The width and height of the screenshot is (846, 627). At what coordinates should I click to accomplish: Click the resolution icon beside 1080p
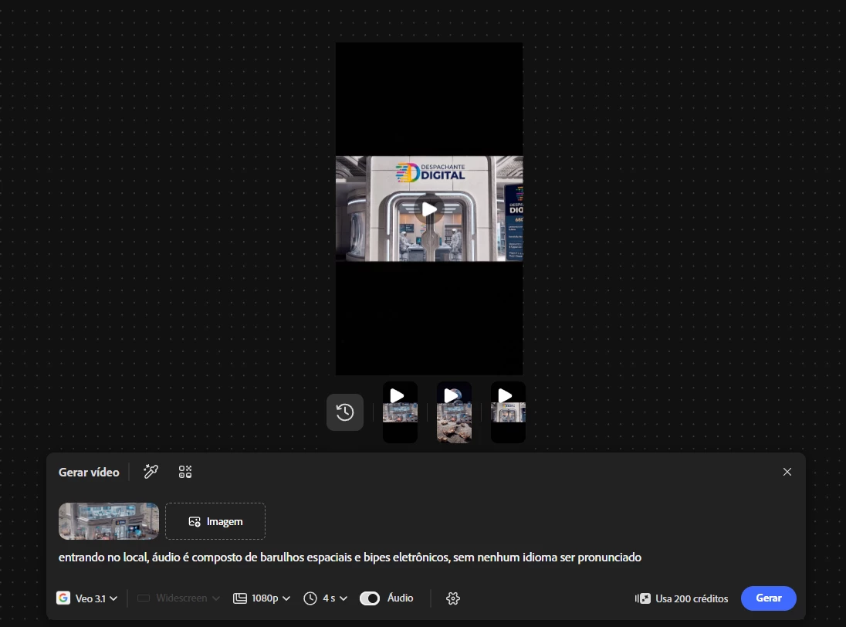tap(239, 598)
